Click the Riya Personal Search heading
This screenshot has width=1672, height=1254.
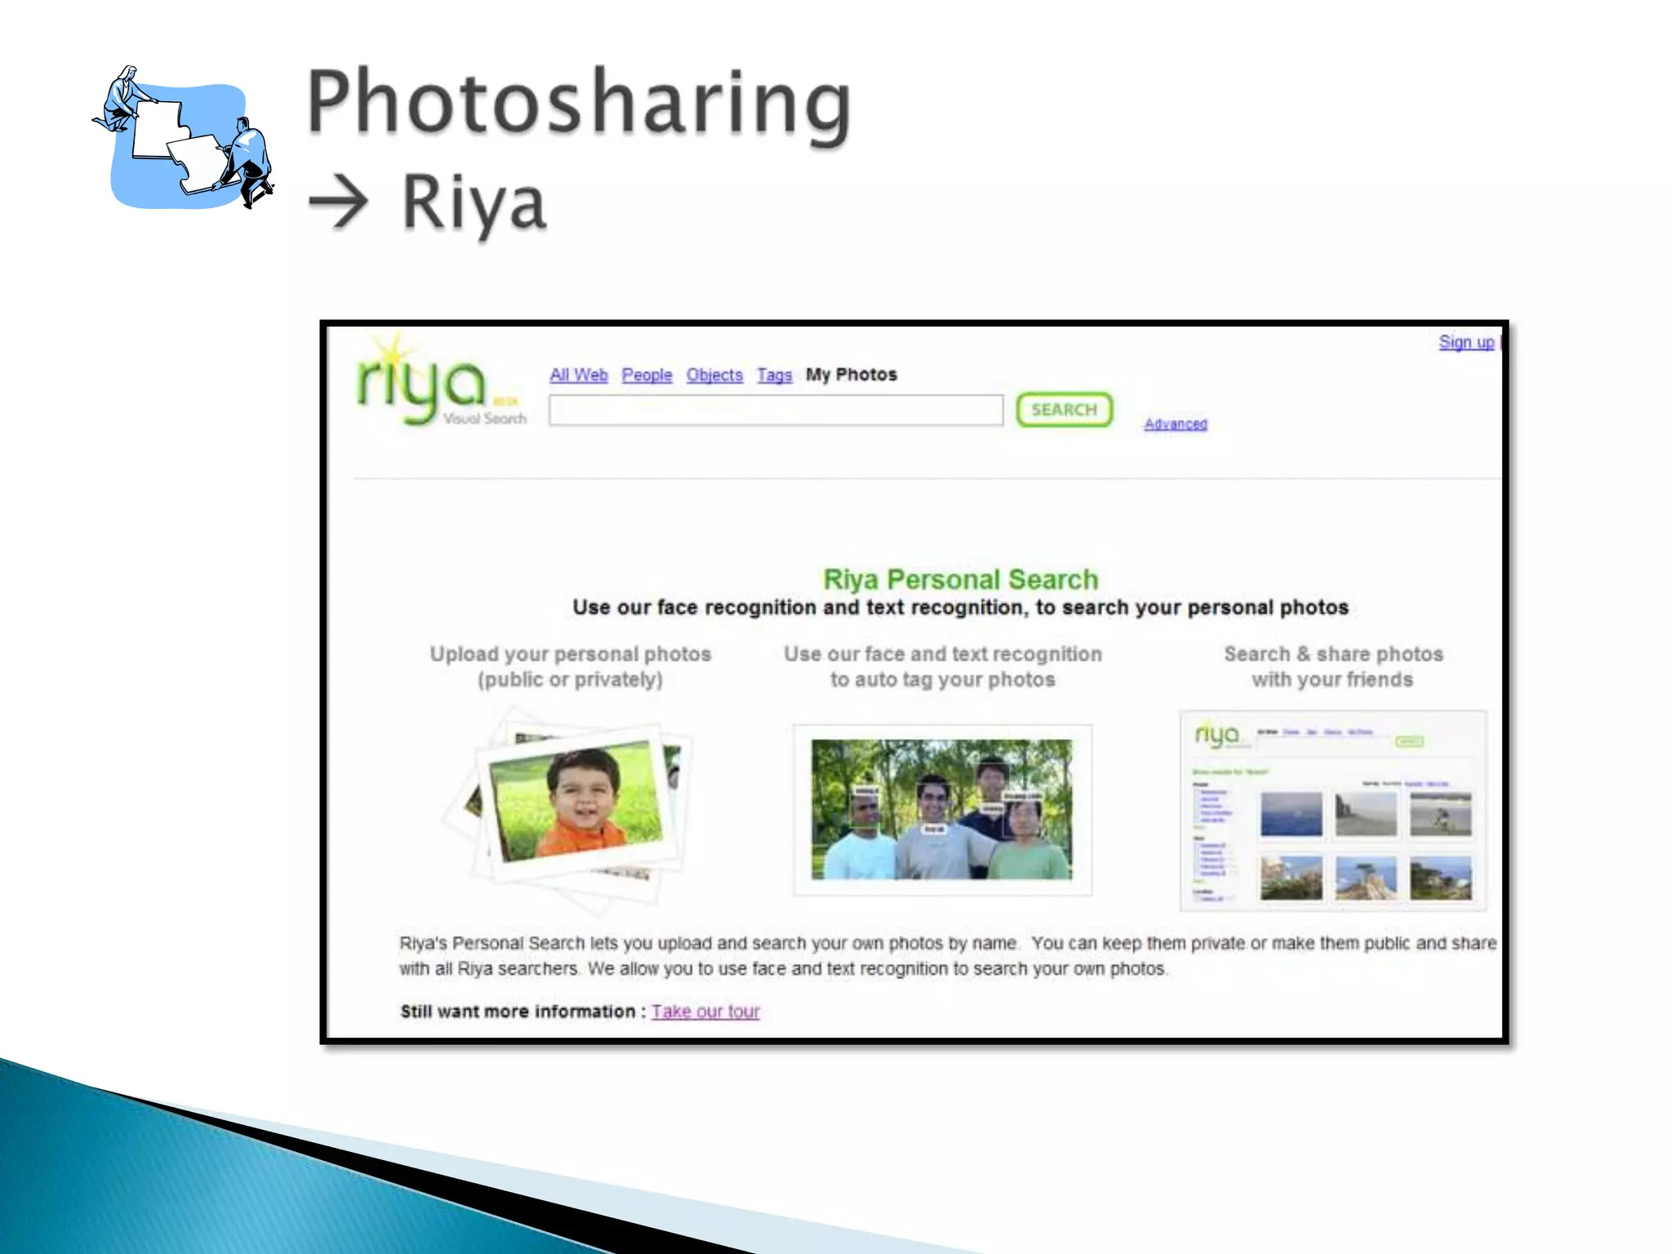click(960, 579)
